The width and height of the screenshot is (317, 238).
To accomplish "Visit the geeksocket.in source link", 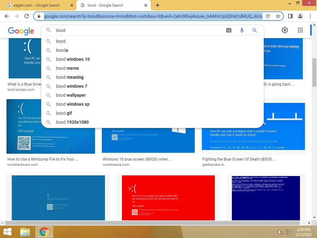I will click(x=213, y=165).
